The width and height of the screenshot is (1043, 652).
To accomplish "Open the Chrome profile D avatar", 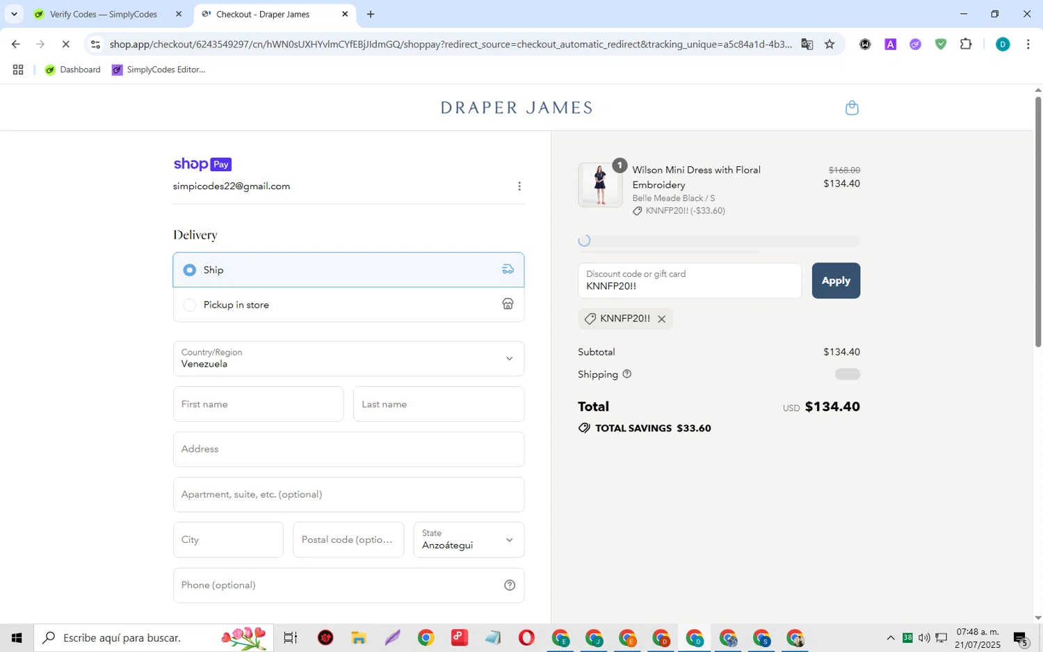I will coord(1003,44).
